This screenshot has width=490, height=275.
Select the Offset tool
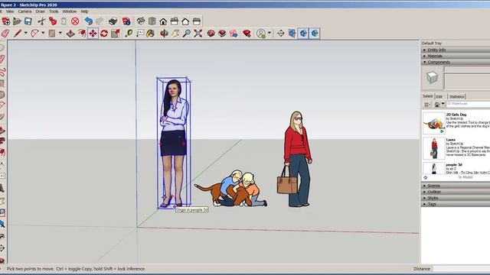[82, 34]
